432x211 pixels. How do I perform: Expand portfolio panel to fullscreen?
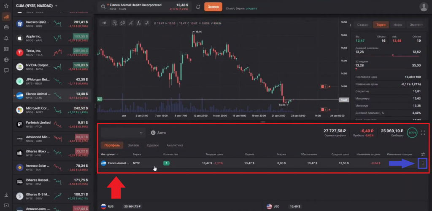[x=423, y=133]
